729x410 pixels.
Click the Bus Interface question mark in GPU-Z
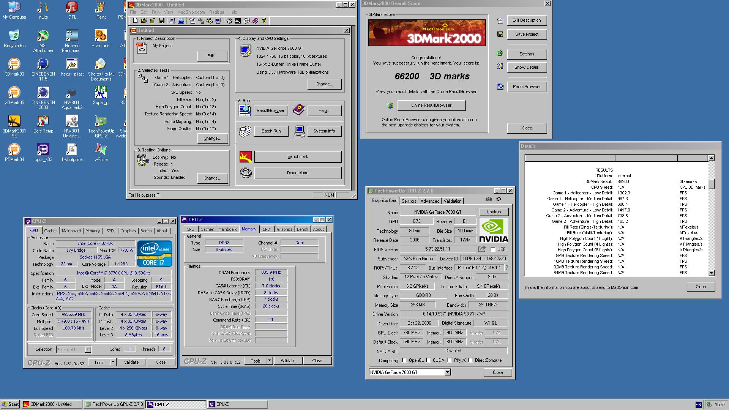click(507, 268)
